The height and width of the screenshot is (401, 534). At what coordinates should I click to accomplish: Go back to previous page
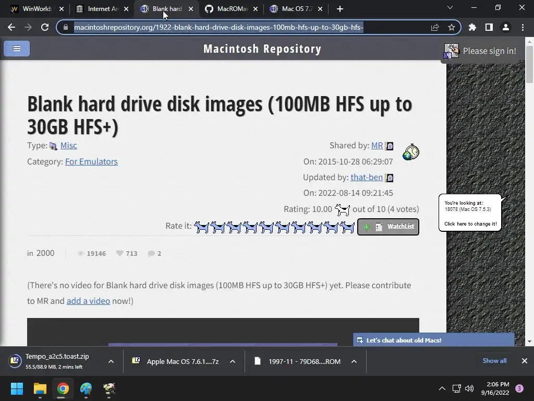click(11, 27)
